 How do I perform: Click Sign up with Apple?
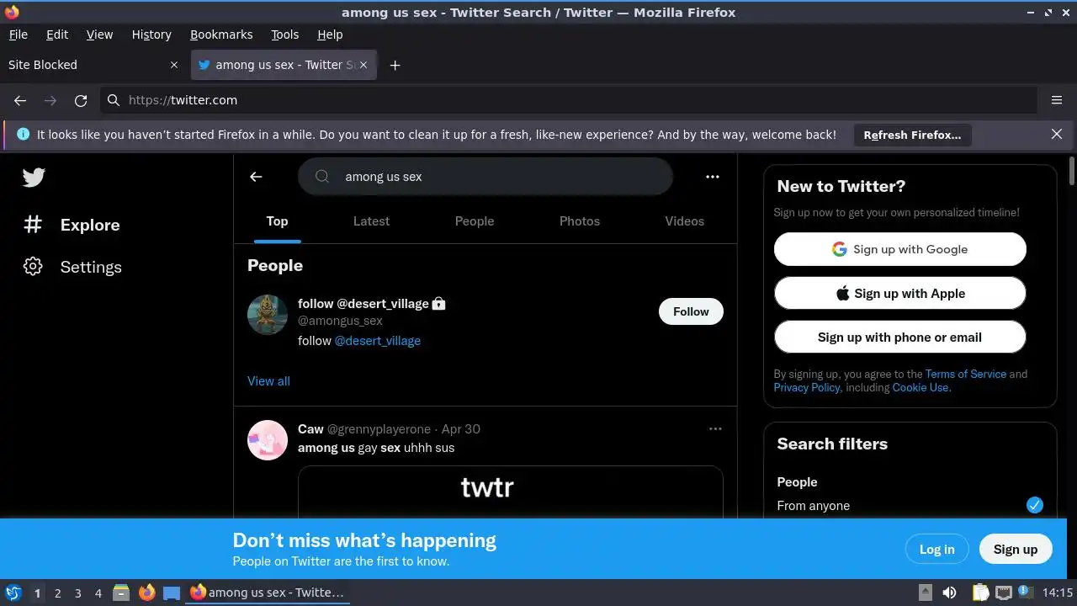tap(900, 293)
